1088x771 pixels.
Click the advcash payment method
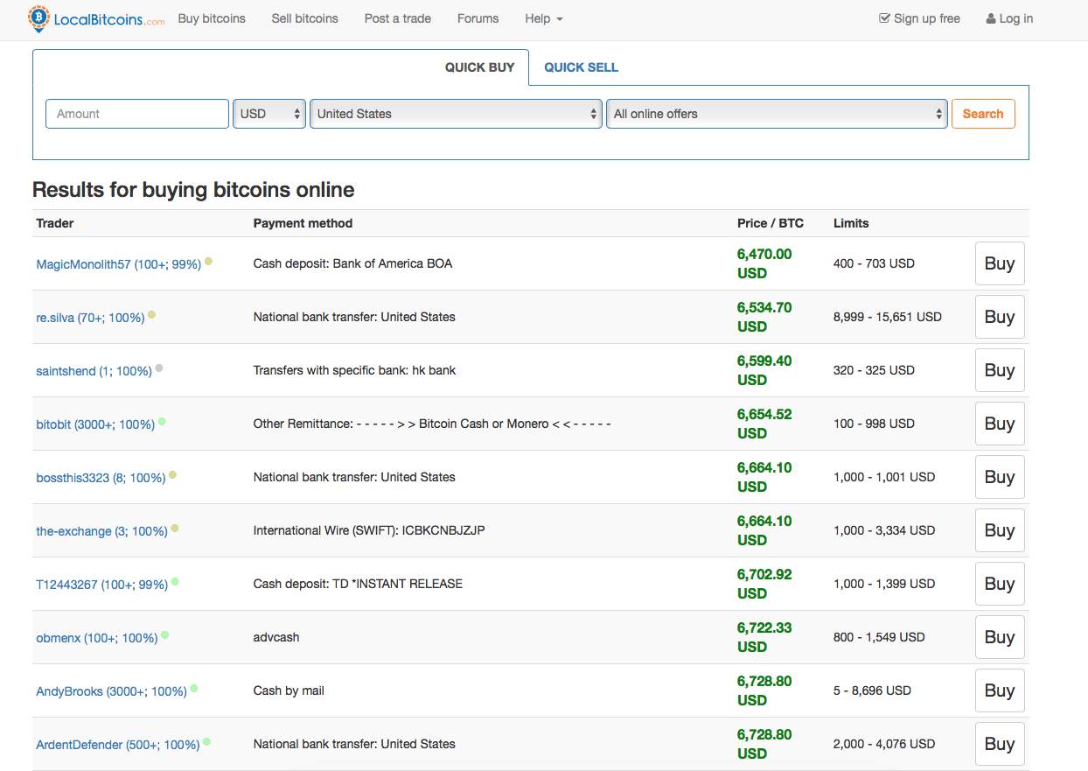276,637
